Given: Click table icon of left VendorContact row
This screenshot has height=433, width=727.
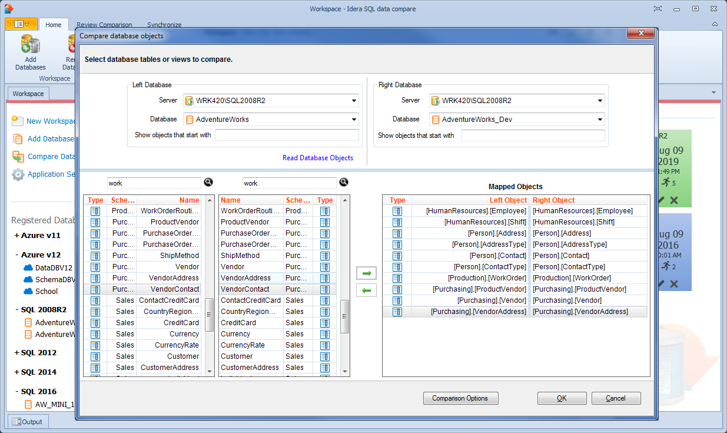Looking at the screenshot, I should pyautogui.click(x=95, y=289).
